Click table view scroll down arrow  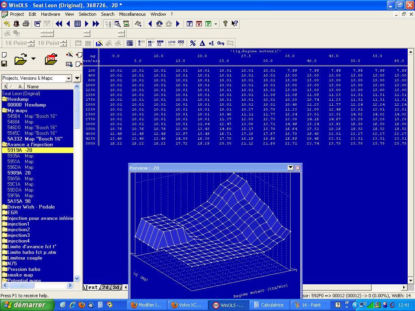tap(411, 281)
